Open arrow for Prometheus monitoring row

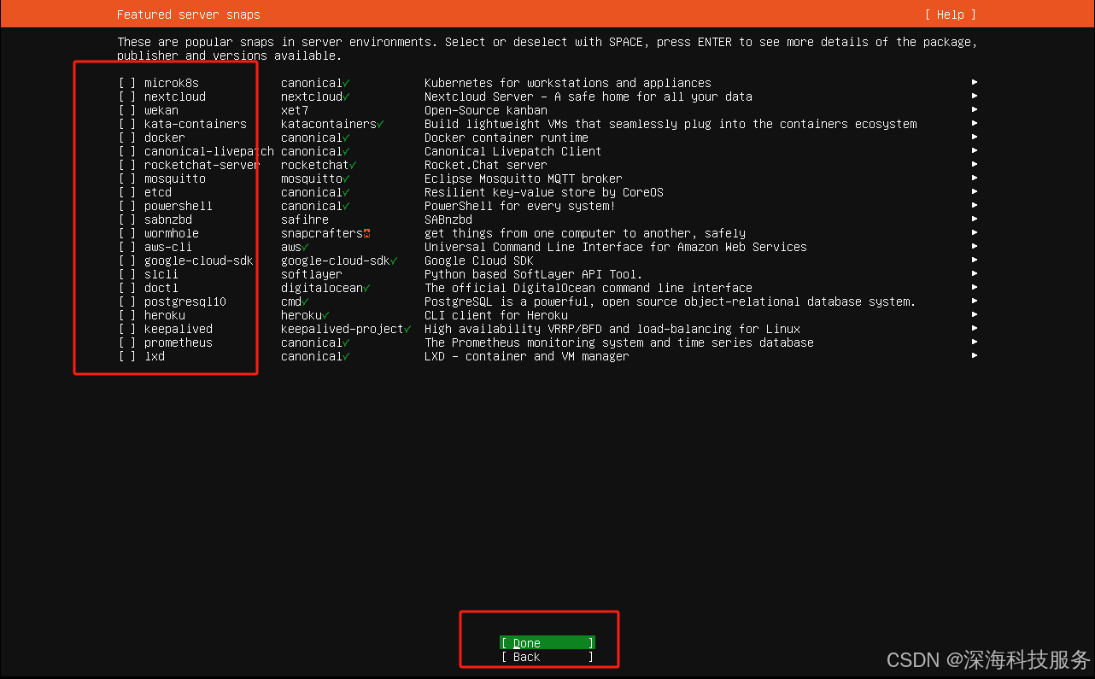coord(975,342)
